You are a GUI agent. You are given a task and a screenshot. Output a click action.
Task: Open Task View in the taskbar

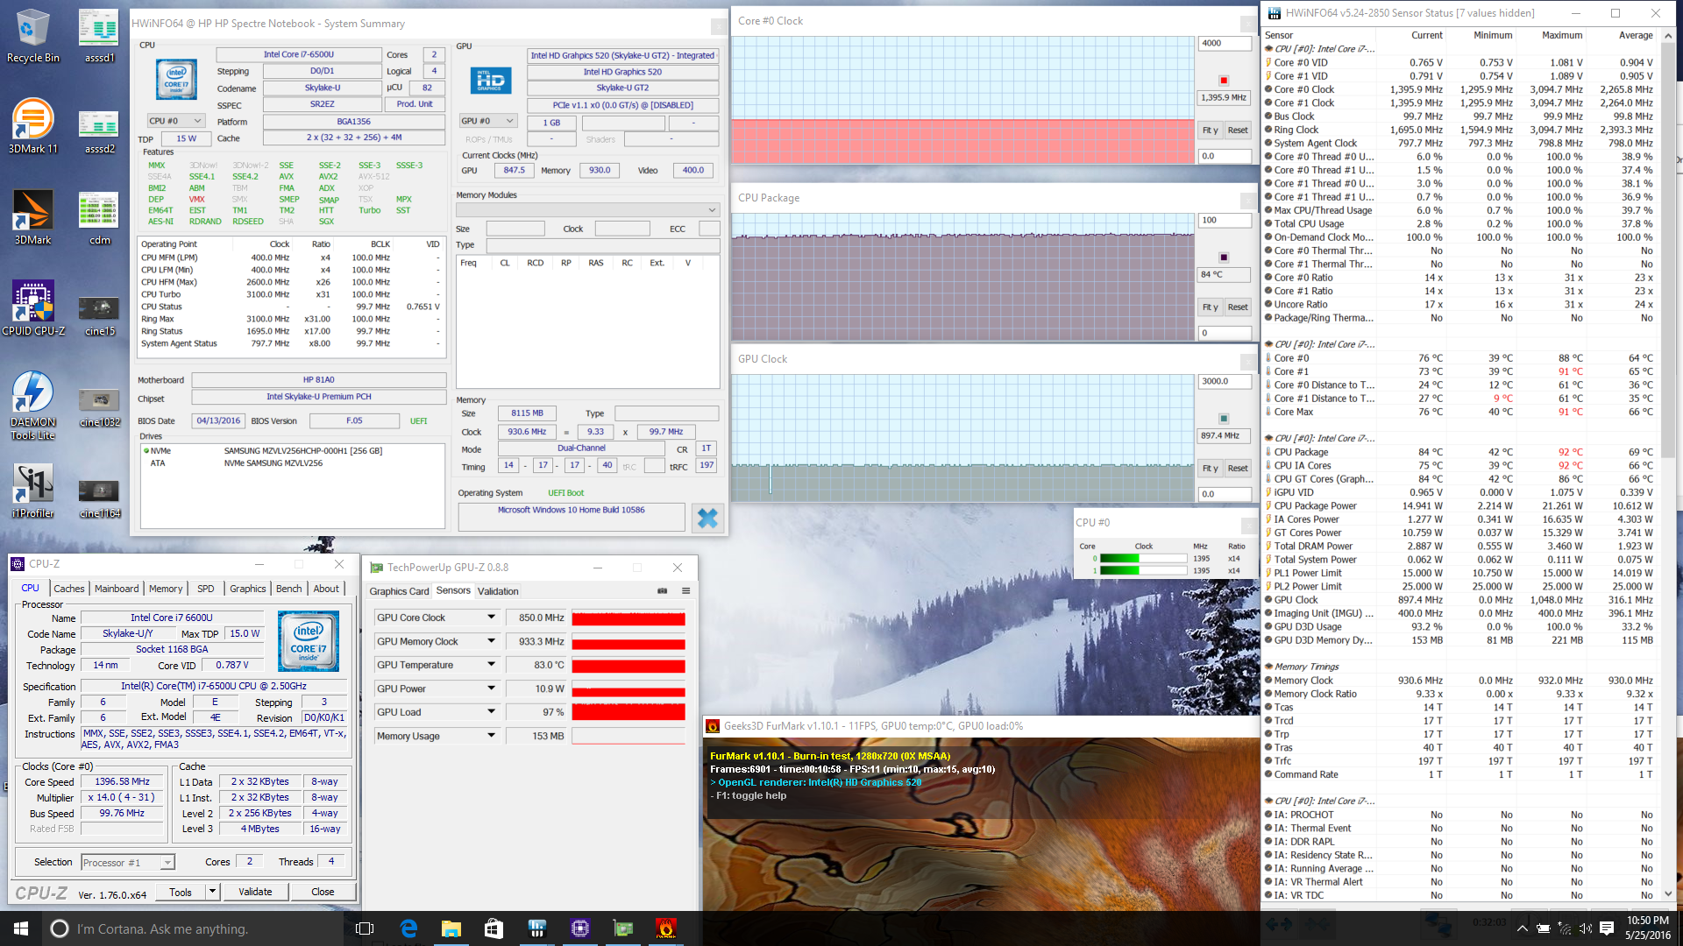[365, 928]
